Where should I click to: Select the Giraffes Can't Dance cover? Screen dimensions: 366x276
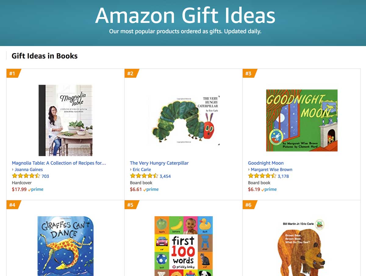click(x=66, y=246)
